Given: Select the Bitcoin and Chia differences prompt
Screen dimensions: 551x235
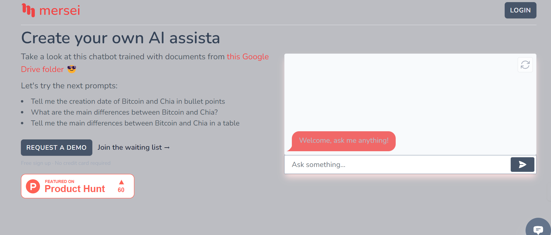Looking at the screenshot, I should point(124,112).
